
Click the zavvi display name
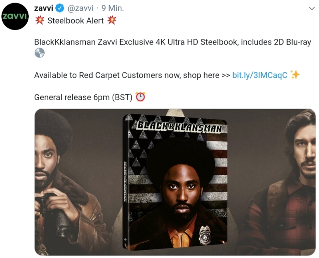[44, 8]
